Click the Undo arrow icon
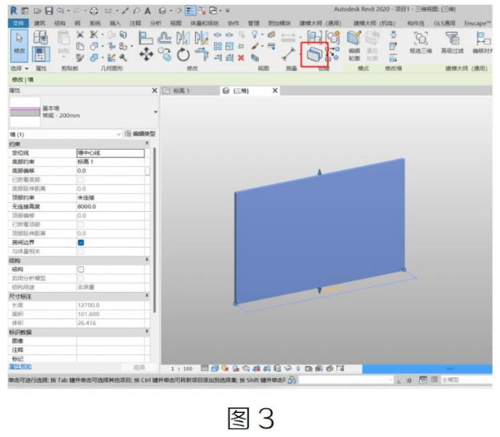The height and width of the screenshot is (437, 500). coord(61,11)
